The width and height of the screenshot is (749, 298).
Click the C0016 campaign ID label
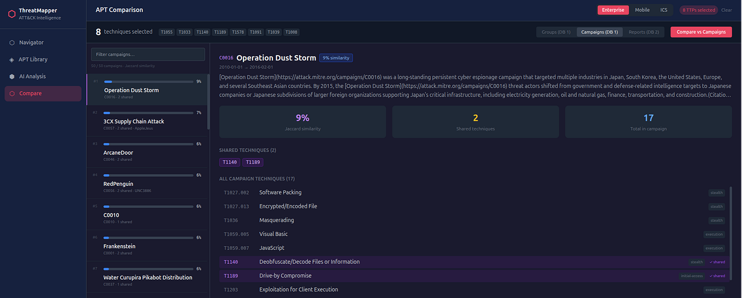(226, 58)
